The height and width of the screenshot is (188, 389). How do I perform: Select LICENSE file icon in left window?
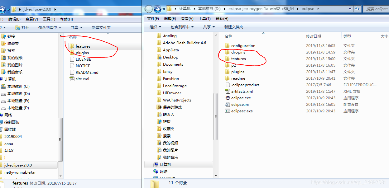72,59
